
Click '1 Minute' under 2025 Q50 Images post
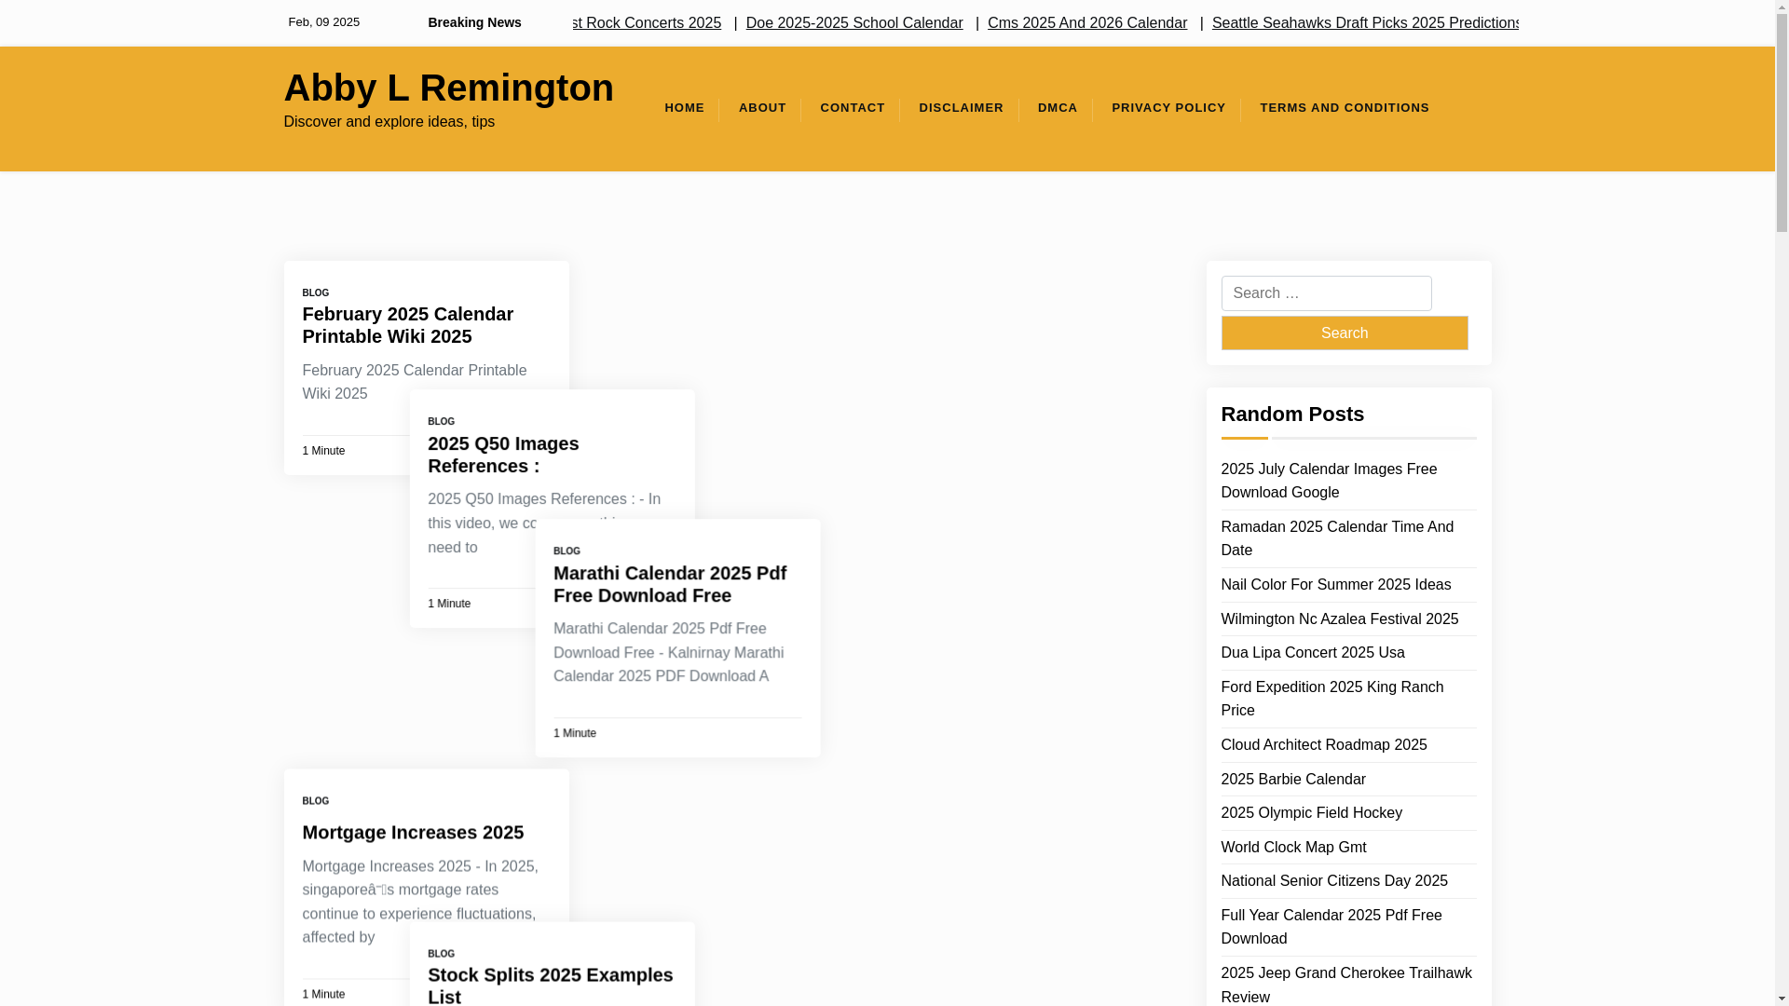click(x=449, y=604)
